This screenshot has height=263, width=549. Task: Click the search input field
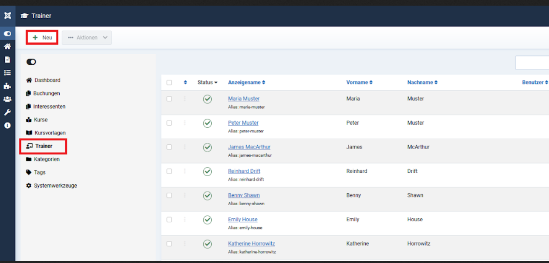[532, 62]
